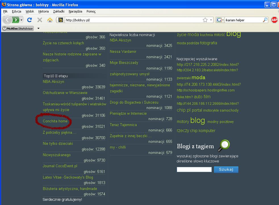279x205 pixels.
Task: Click the bobbyy site favicon in address bar
Action: (61, 20)
